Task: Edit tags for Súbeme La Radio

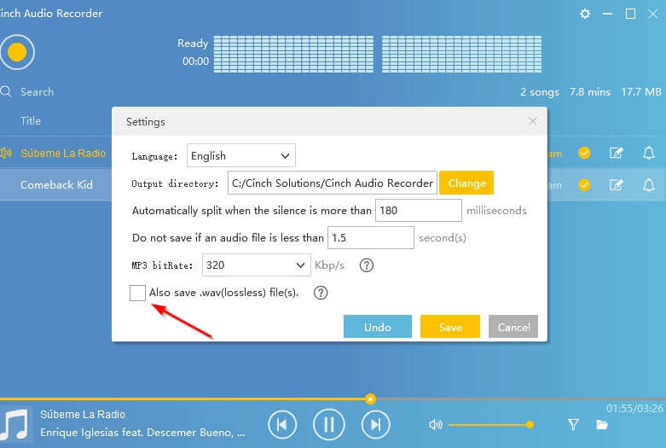Action: pos(616,153)
